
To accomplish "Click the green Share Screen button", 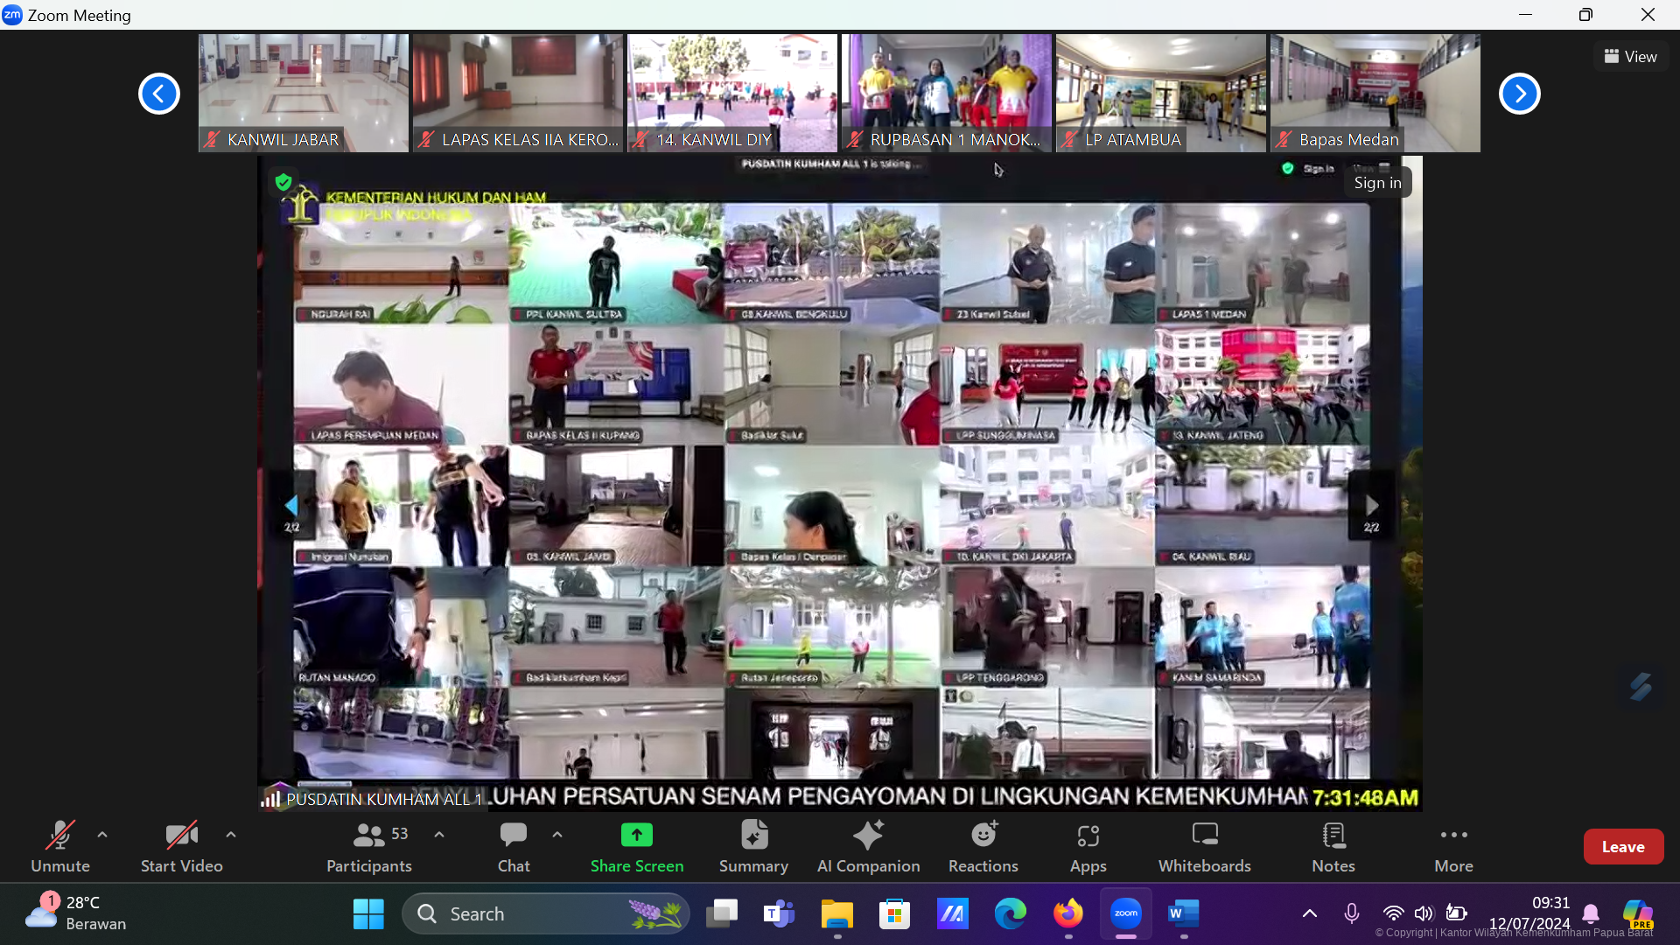I will click(x=637, y=846).
